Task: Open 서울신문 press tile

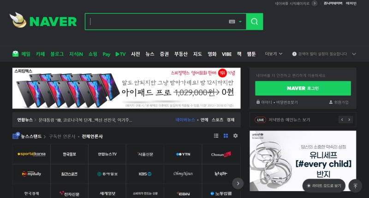Action: [x=145, y=154]
